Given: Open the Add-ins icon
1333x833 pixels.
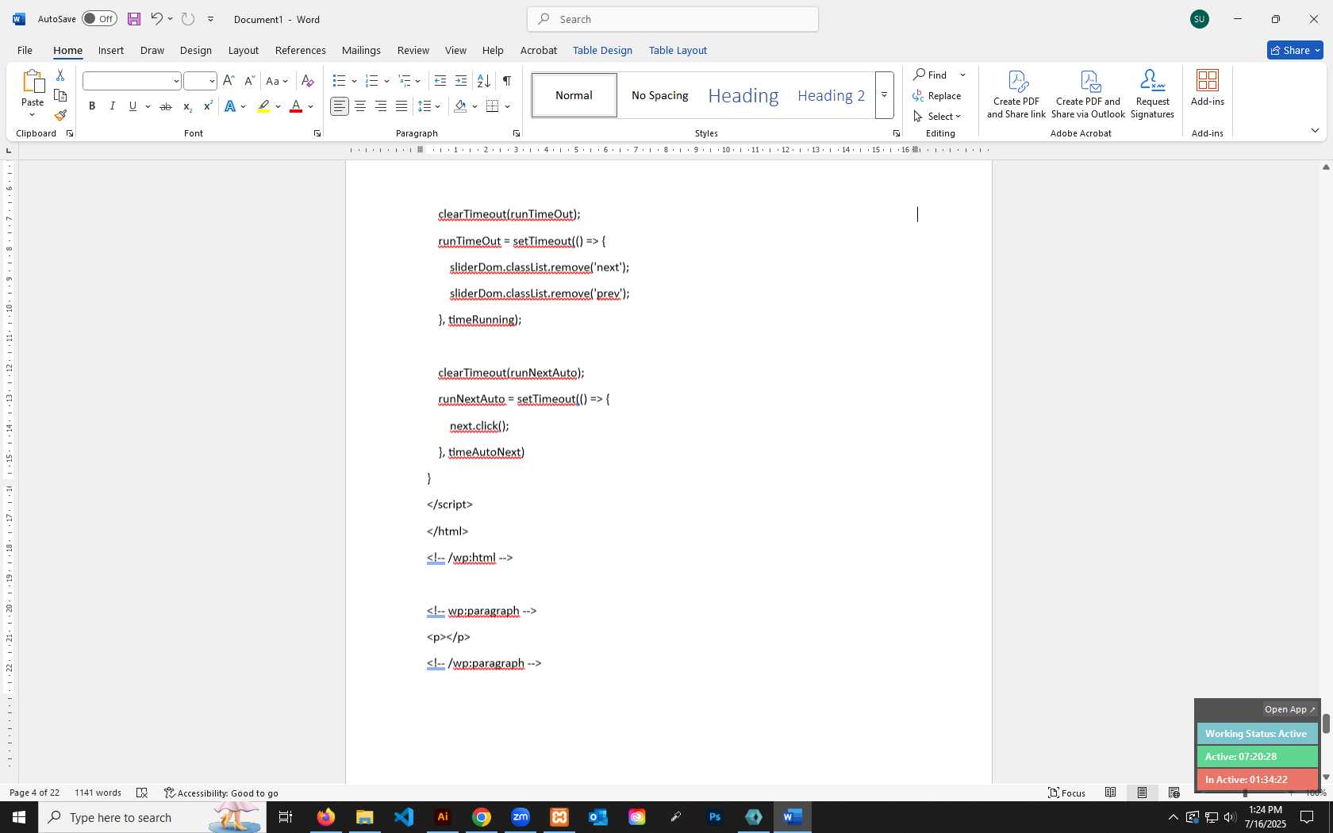Looking at the screenshot, I should tap(1208, 88).
